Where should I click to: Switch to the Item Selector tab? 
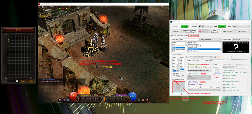[x=193, y=35]
